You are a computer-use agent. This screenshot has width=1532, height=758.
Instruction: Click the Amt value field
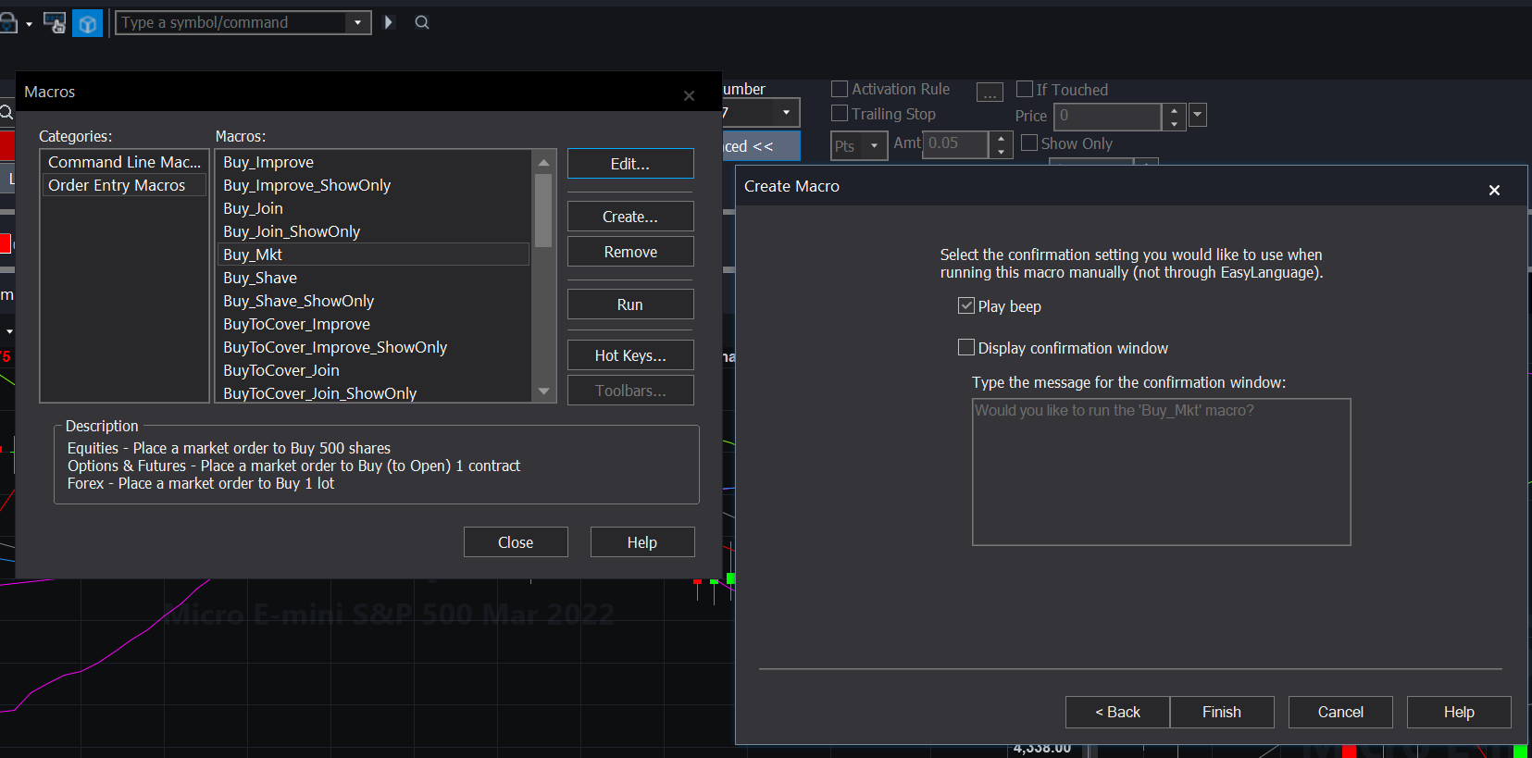tap(956, 144)
